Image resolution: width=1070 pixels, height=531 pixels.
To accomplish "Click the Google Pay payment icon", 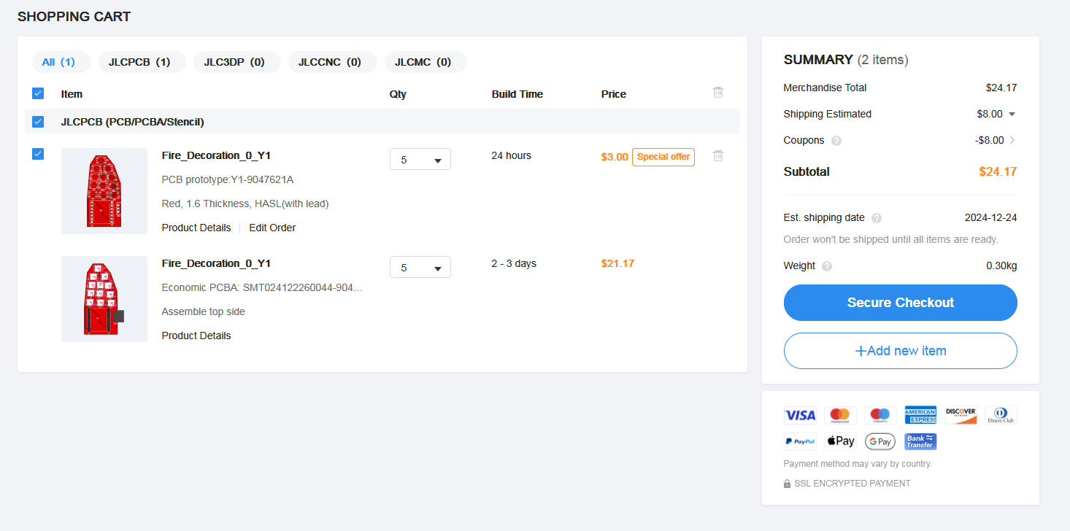I will point(880,441).
